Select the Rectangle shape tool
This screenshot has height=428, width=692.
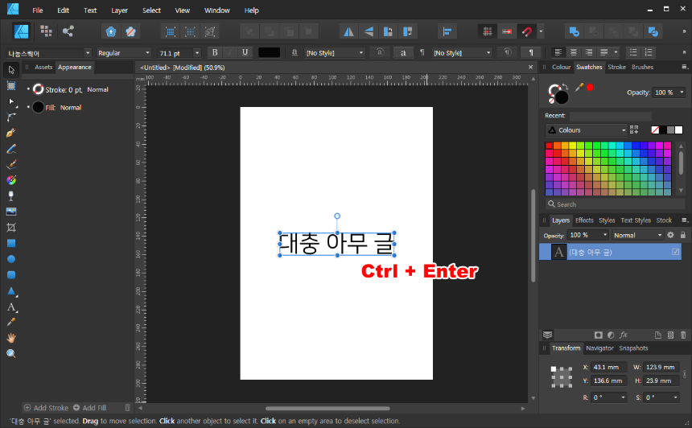[11, 243]
